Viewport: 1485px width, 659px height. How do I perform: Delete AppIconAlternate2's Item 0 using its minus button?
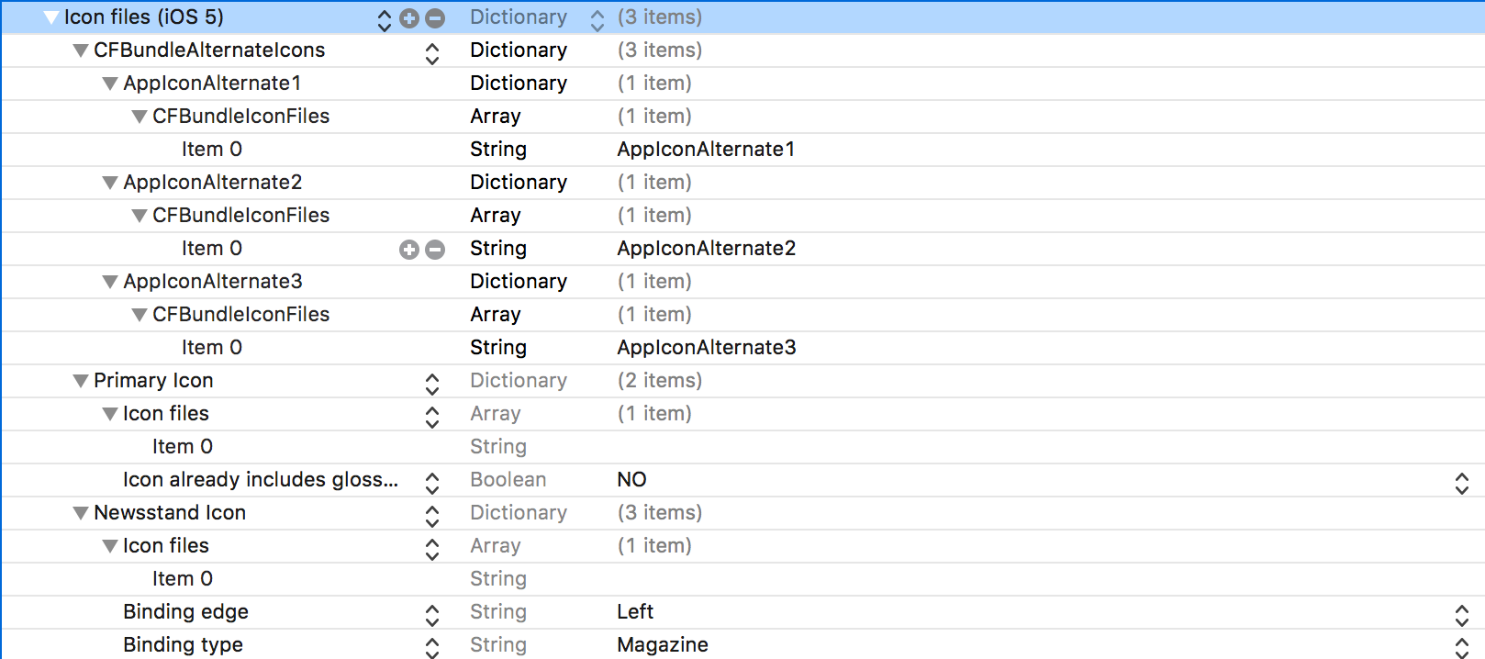433,248
